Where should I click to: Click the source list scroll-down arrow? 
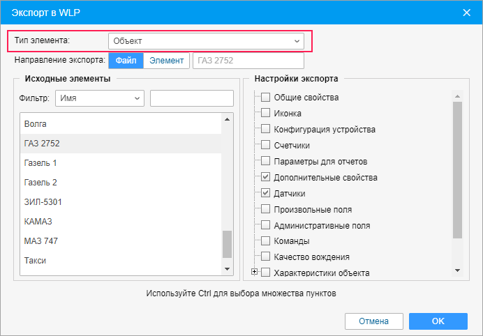tap(228, 269)
